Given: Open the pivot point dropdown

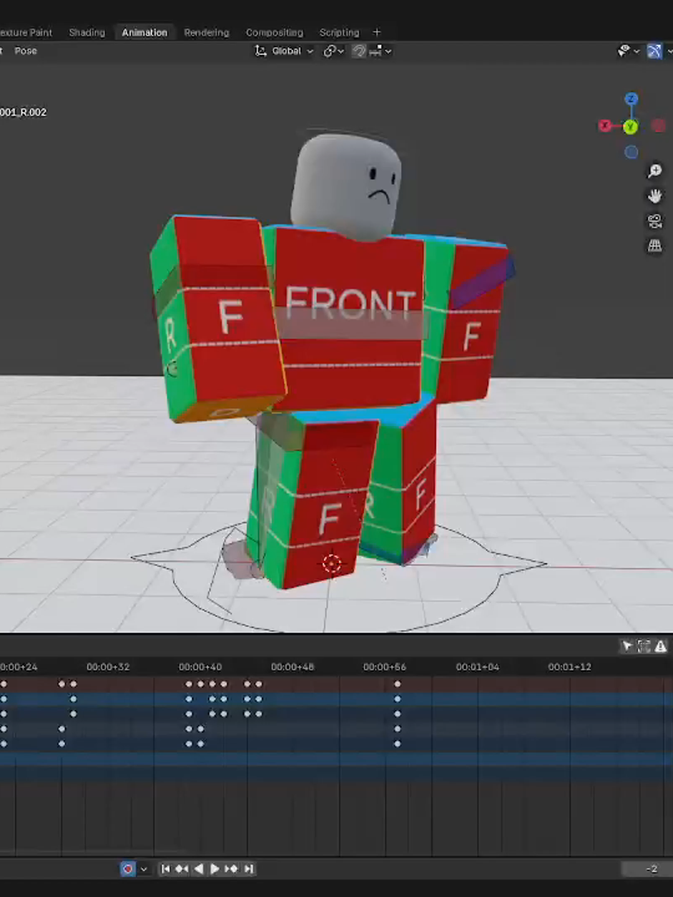Looking at the screenshot, I should (x=334, y=51).
